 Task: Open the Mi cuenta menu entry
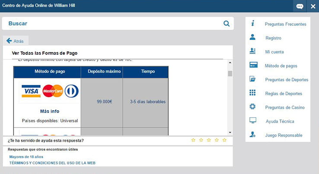tap(274, 52)
